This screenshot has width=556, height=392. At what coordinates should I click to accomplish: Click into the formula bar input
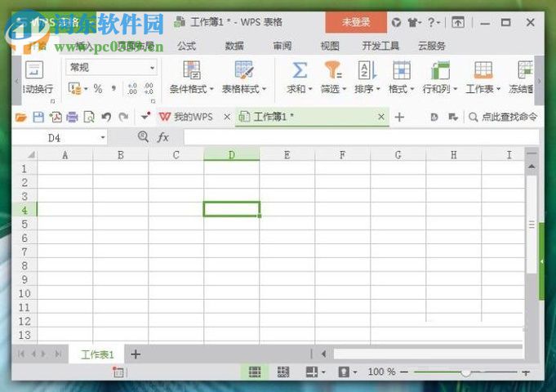pos(362,137)
